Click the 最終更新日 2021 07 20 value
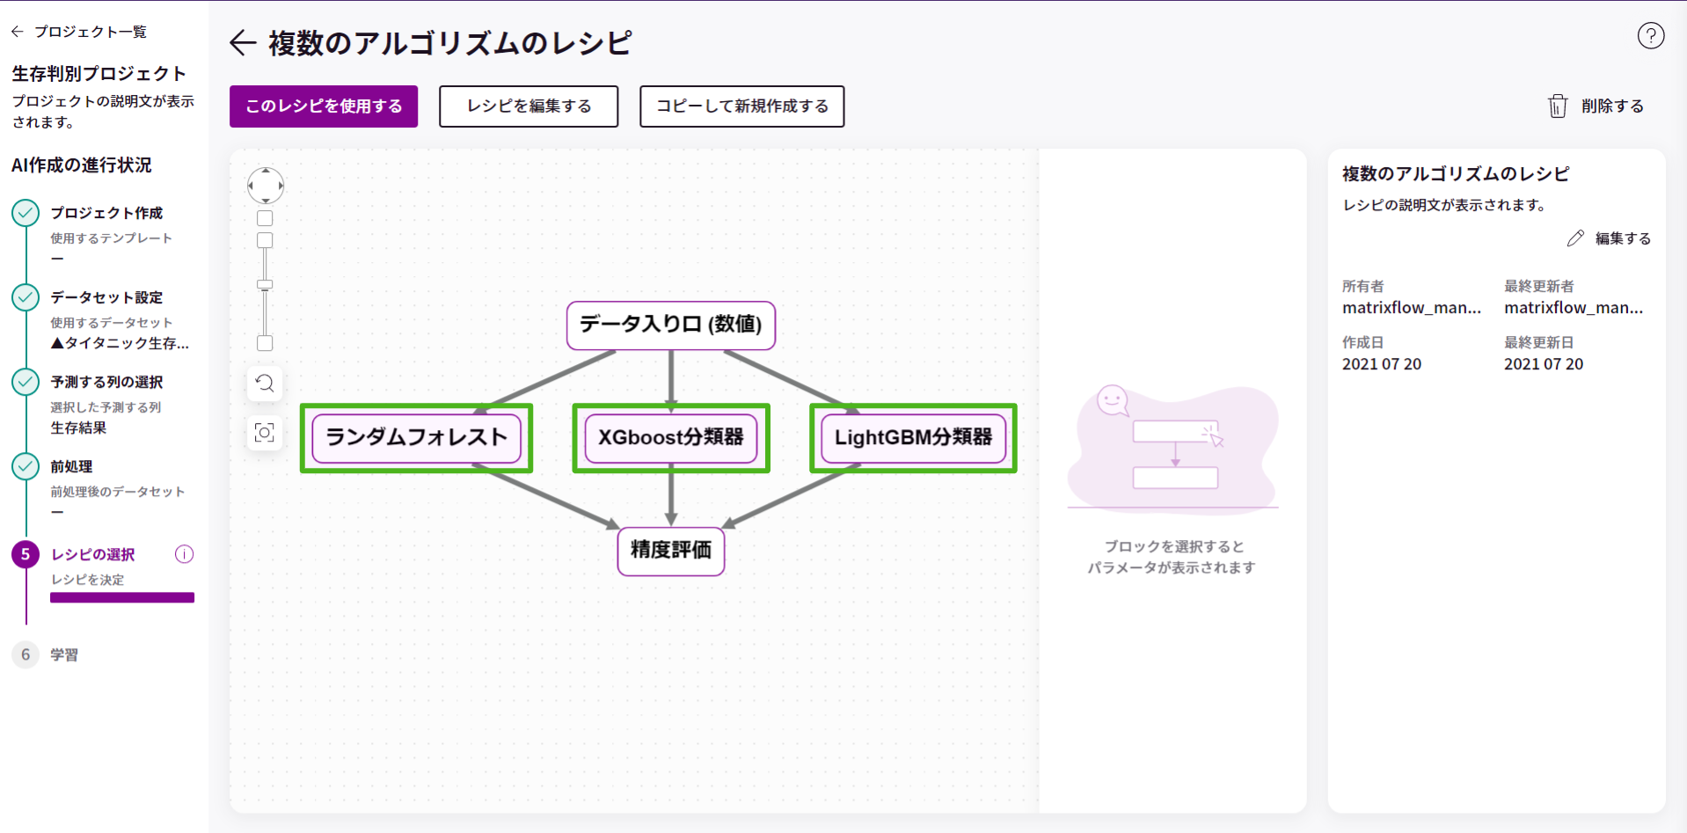This screenshot has width=1687, height=833. 1544,364
